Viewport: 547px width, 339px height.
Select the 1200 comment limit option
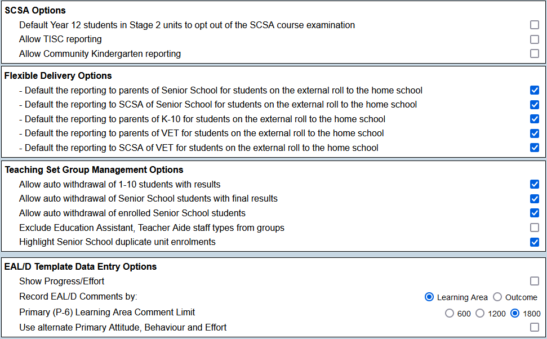(x=481, y=314)
